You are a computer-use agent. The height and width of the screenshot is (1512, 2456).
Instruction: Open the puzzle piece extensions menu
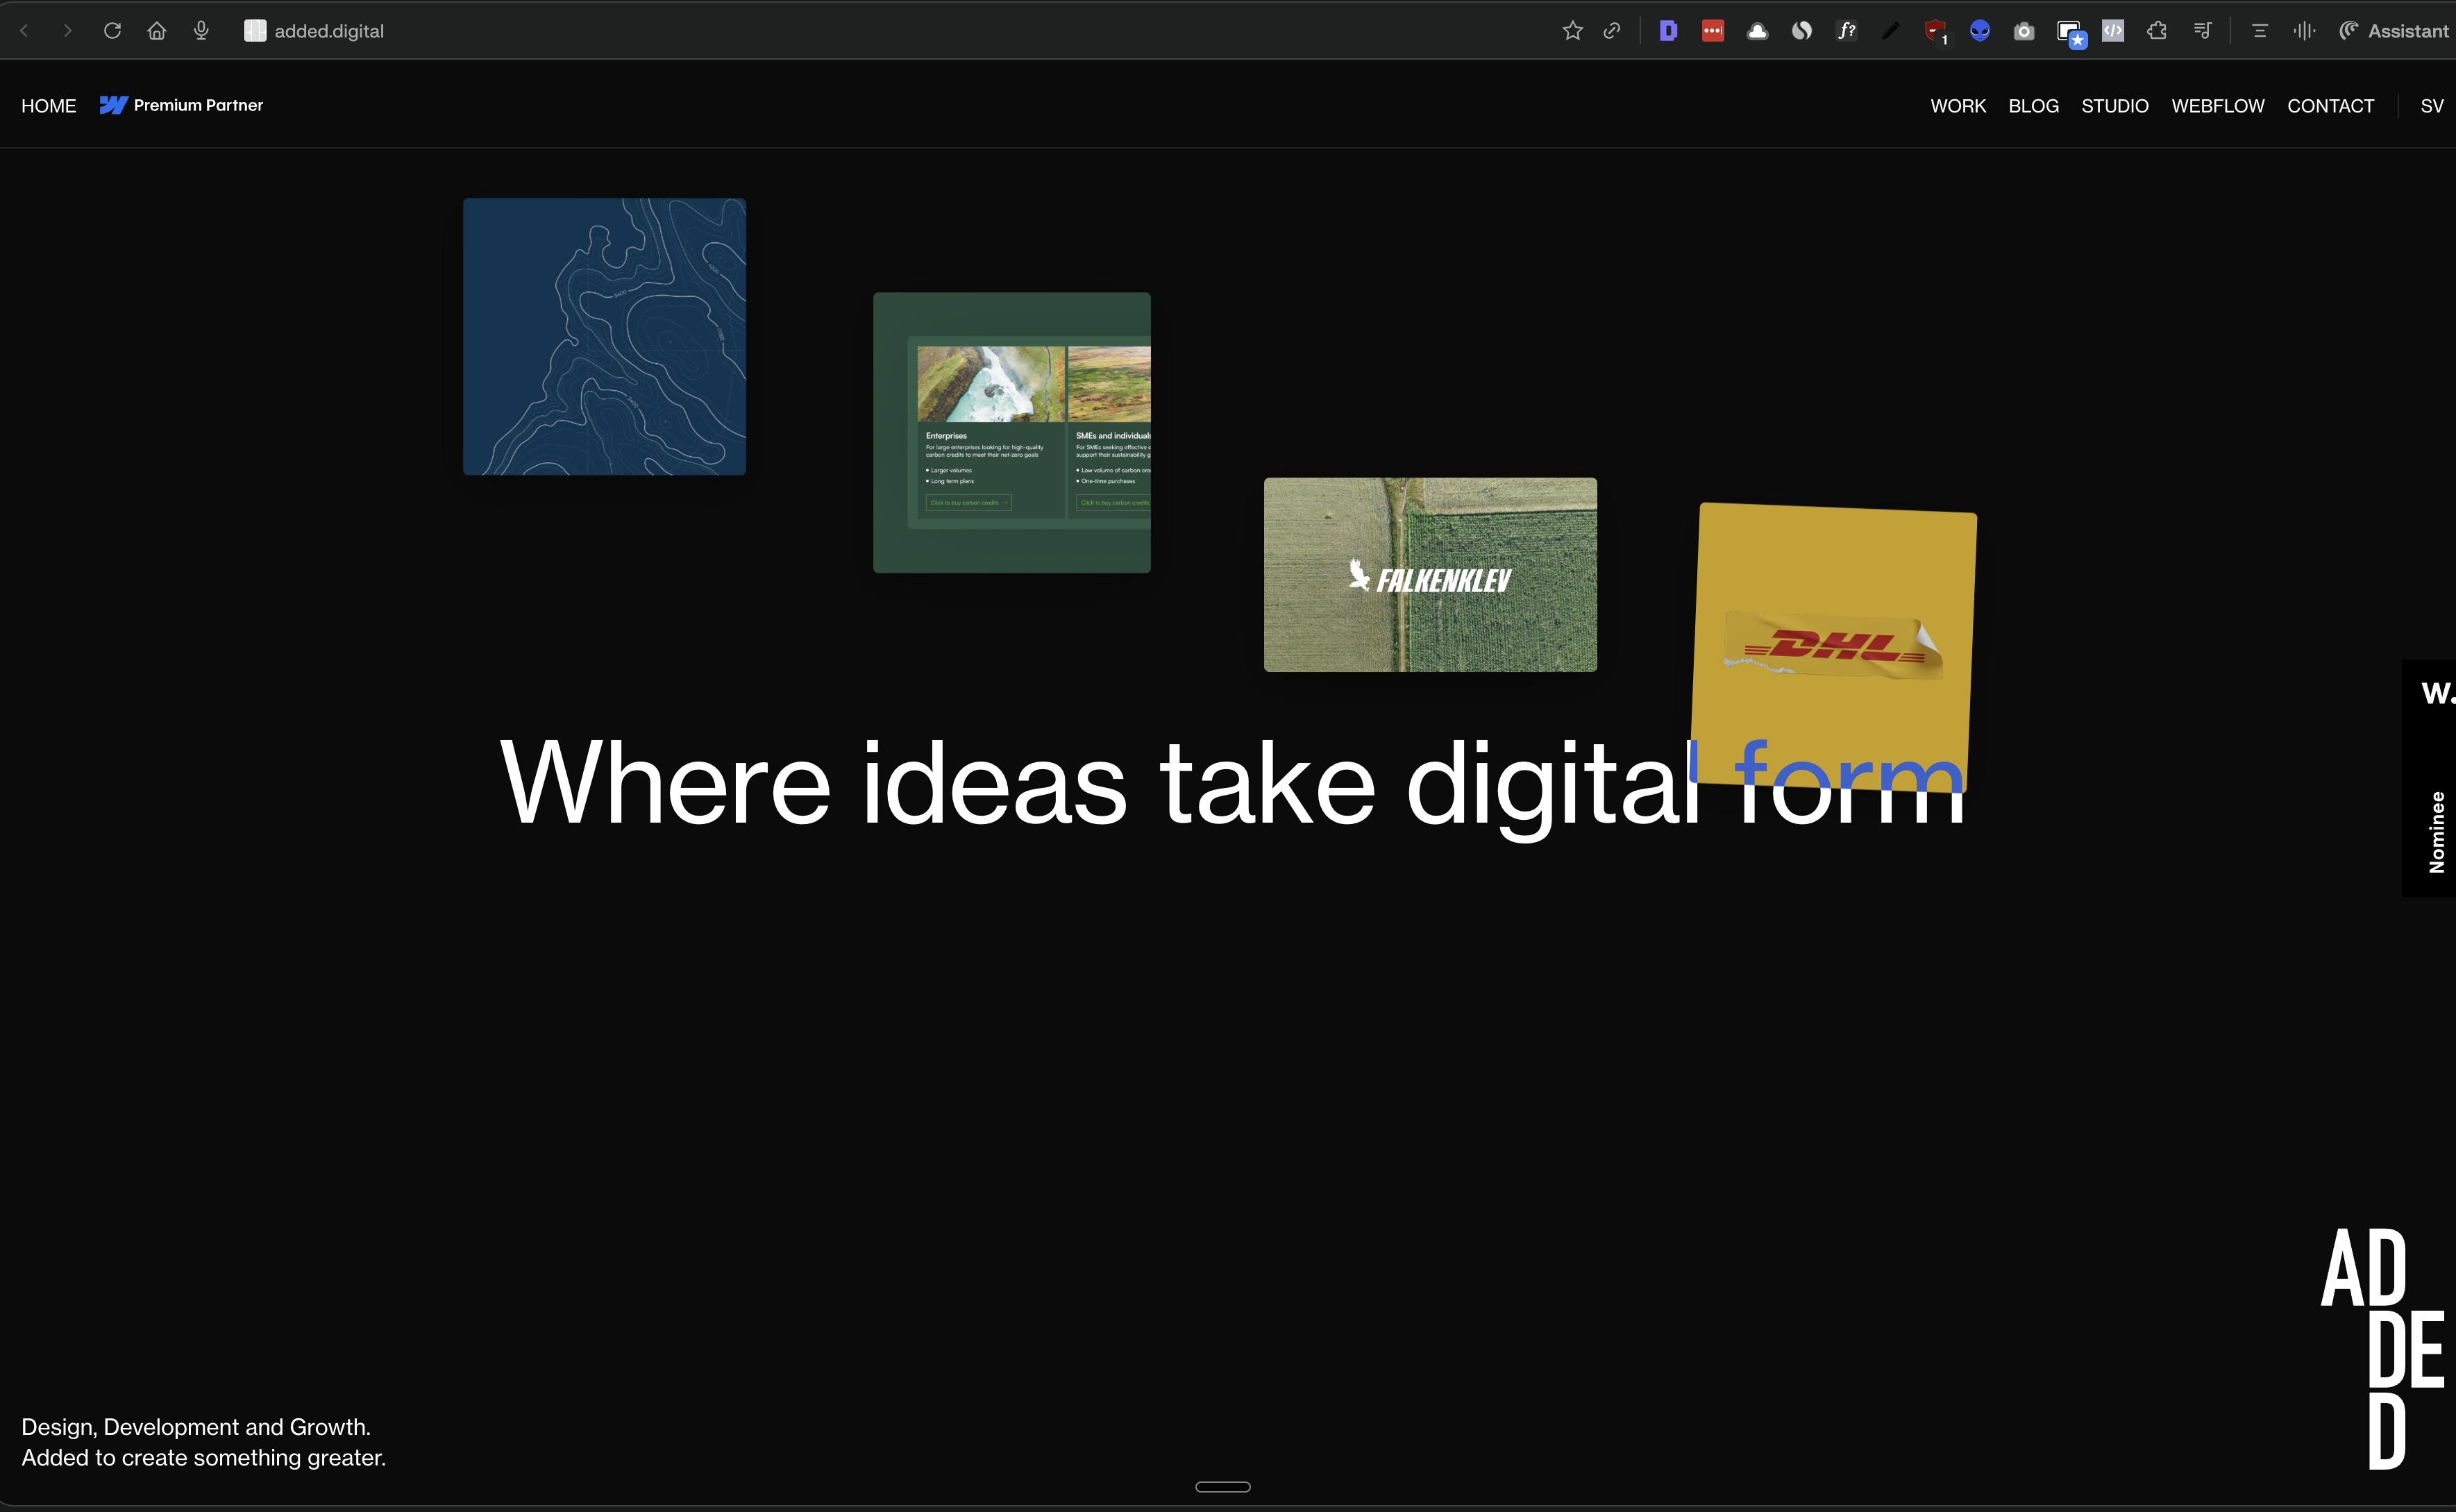(x=2156, y=31)
